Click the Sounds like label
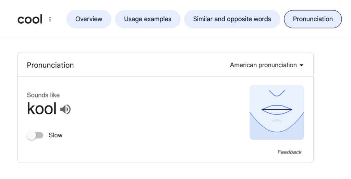351x179 pixels. [x=43, y=95]
